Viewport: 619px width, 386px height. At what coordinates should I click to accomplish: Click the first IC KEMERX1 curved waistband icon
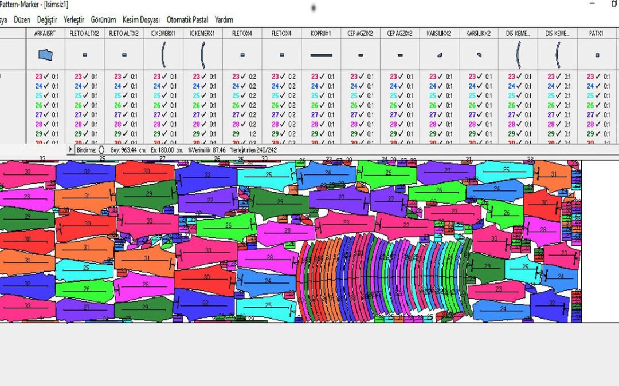(x=163, y=55)
